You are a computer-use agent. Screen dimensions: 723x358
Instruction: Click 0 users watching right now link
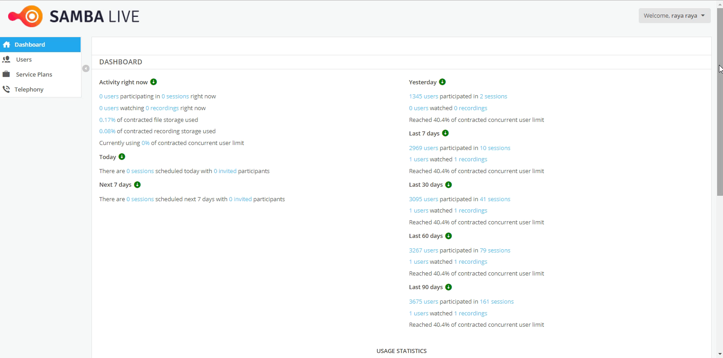[x=109, y=108]
